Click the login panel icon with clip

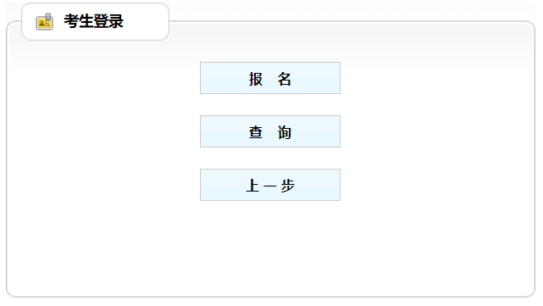pos(44,22)
